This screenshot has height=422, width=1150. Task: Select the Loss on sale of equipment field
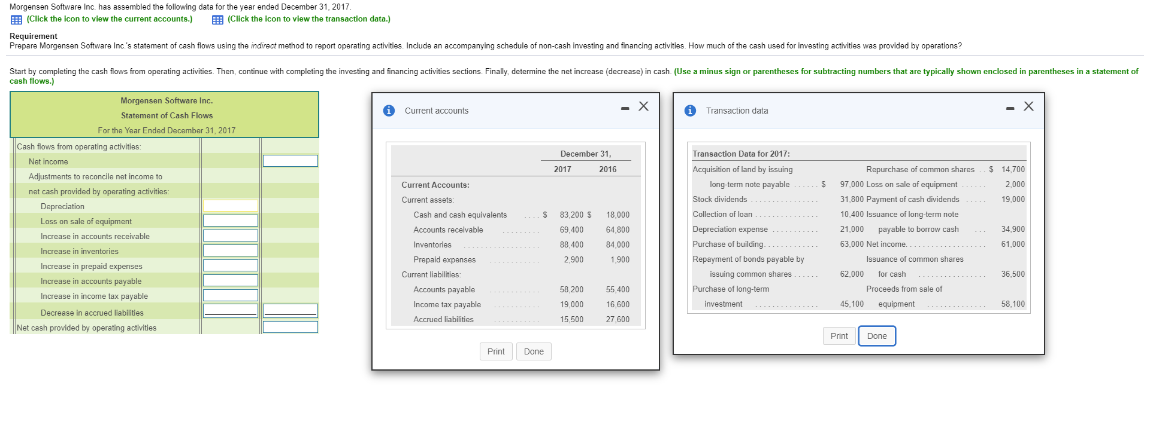pos(231,221)
